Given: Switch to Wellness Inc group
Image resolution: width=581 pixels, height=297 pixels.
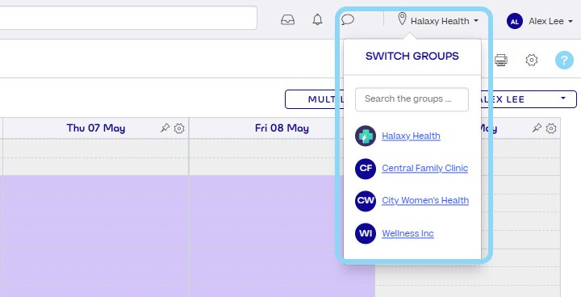Looking at the screenshot, I should tap(408, 233).
